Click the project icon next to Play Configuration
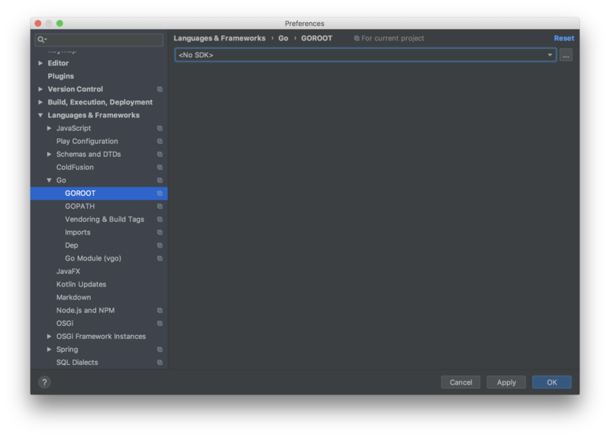The image size is (610, 438). click(159, 142)
